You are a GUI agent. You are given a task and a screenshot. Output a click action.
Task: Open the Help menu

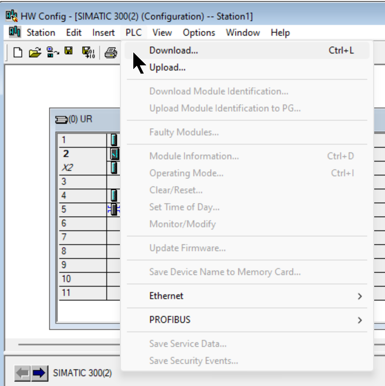coord(280,32)
